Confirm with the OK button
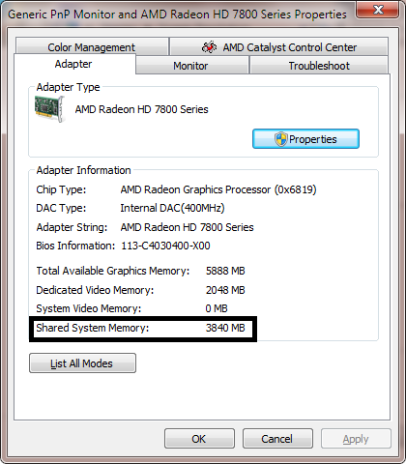This screenshot has height=464, width=406. (199, 439)
